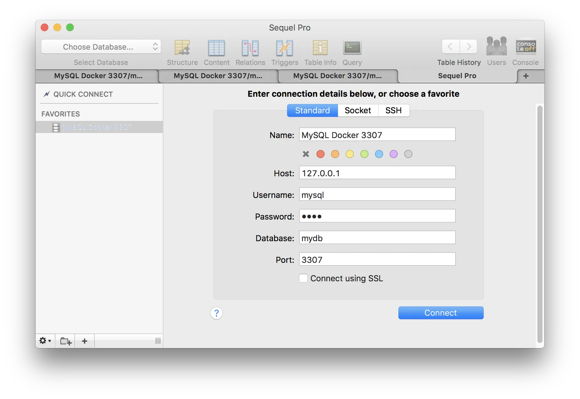Choose the red color label
580x399 pixels.
pos(321,154)
